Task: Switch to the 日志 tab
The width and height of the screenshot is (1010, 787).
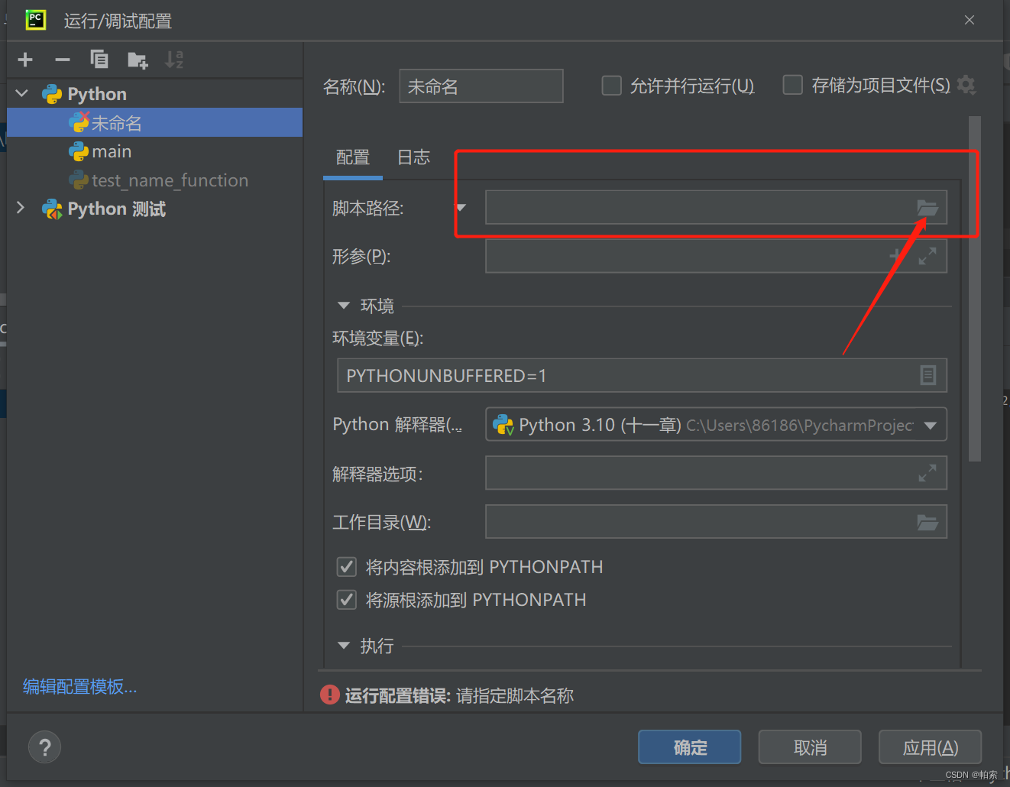Action: click(x=413, y=157)
